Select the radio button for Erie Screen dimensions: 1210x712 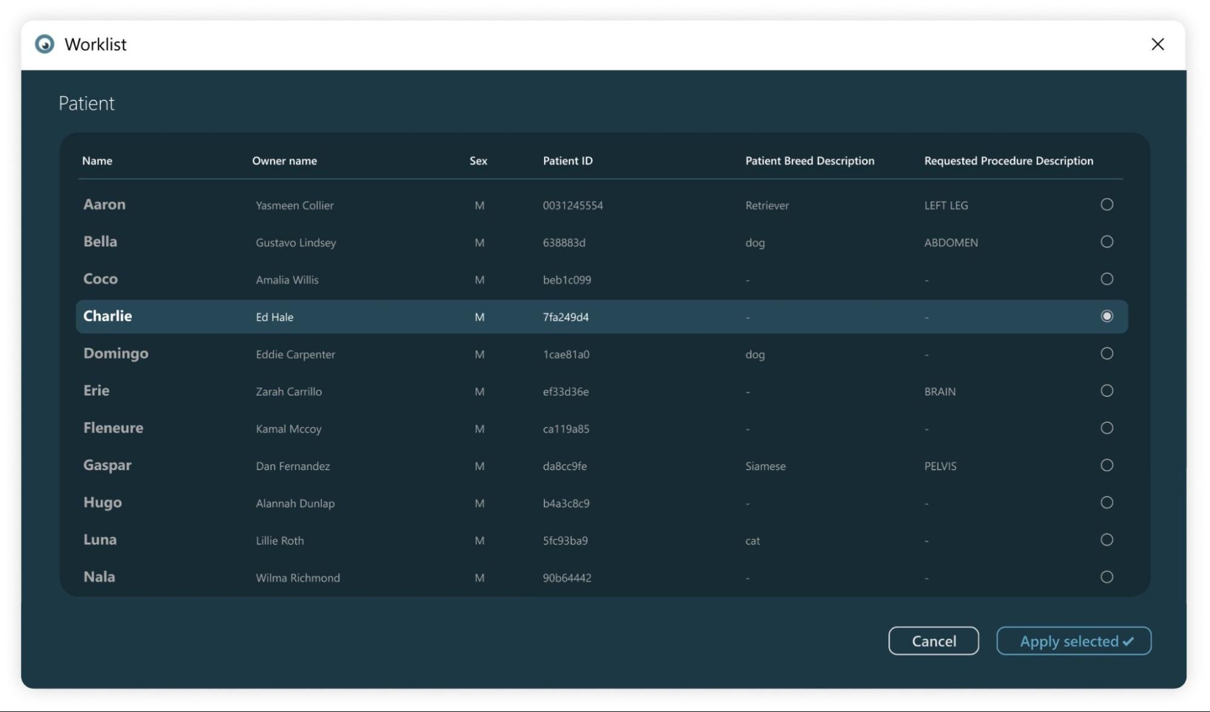(1106, 391)
